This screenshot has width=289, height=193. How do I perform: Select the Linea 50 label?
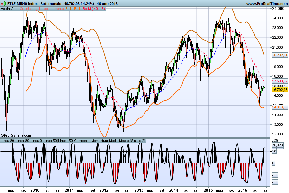click(x=50, y=141)
